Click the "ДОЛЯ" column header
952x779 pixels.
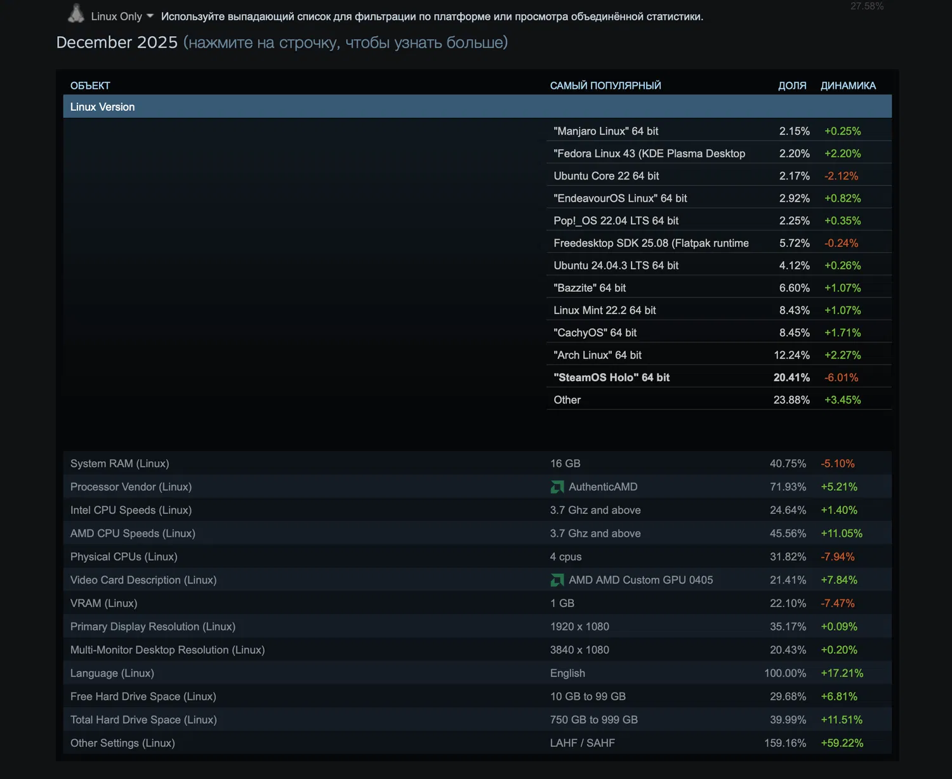792,86
